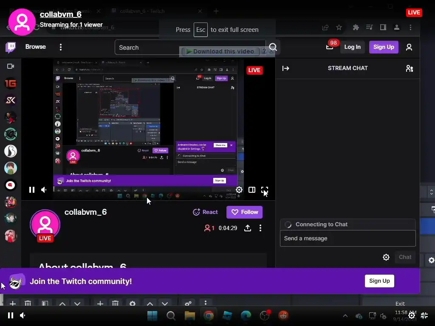The height and width of the screenshot is (326, 435).
Task: Click the Log In button
Action: click(352, 47)
